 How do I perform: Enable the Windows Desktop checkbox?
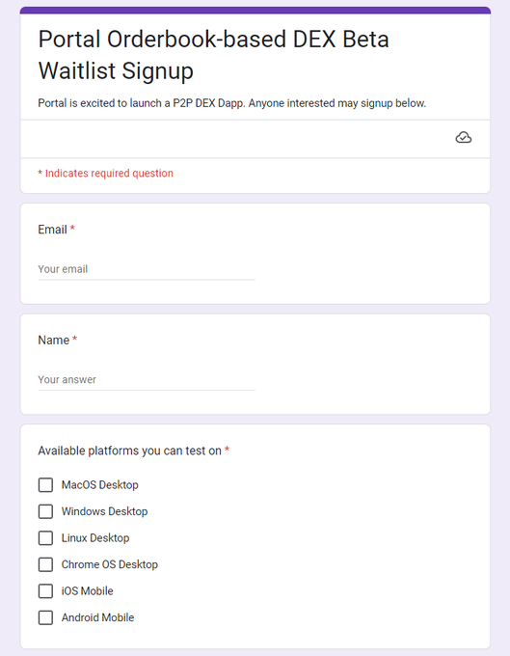click(45, 511)
